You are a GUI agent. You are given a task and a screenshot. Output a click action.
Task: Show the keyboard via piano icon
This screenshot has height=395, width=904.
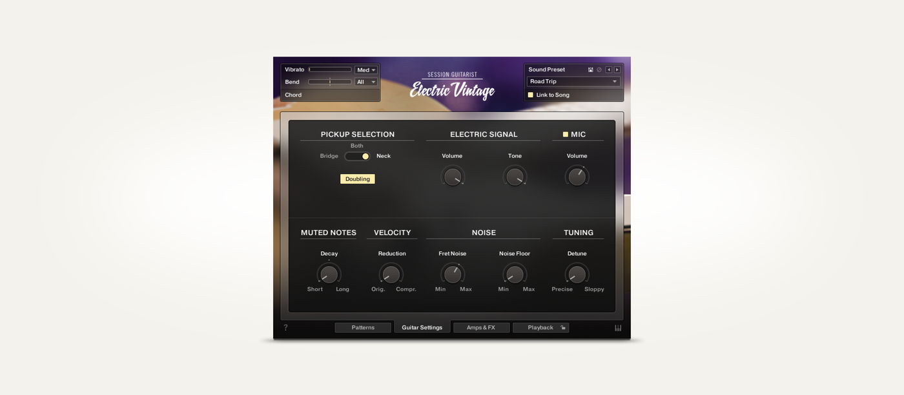[x=618, y=328]
